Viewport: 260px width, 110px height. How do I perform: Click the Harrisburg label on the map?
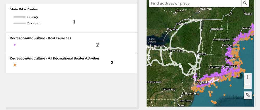click(x=169, y=89)
